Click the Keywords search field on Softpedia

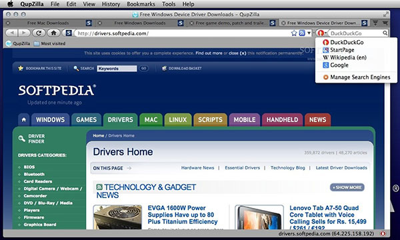pyautogui.click(x=117, y=69)
